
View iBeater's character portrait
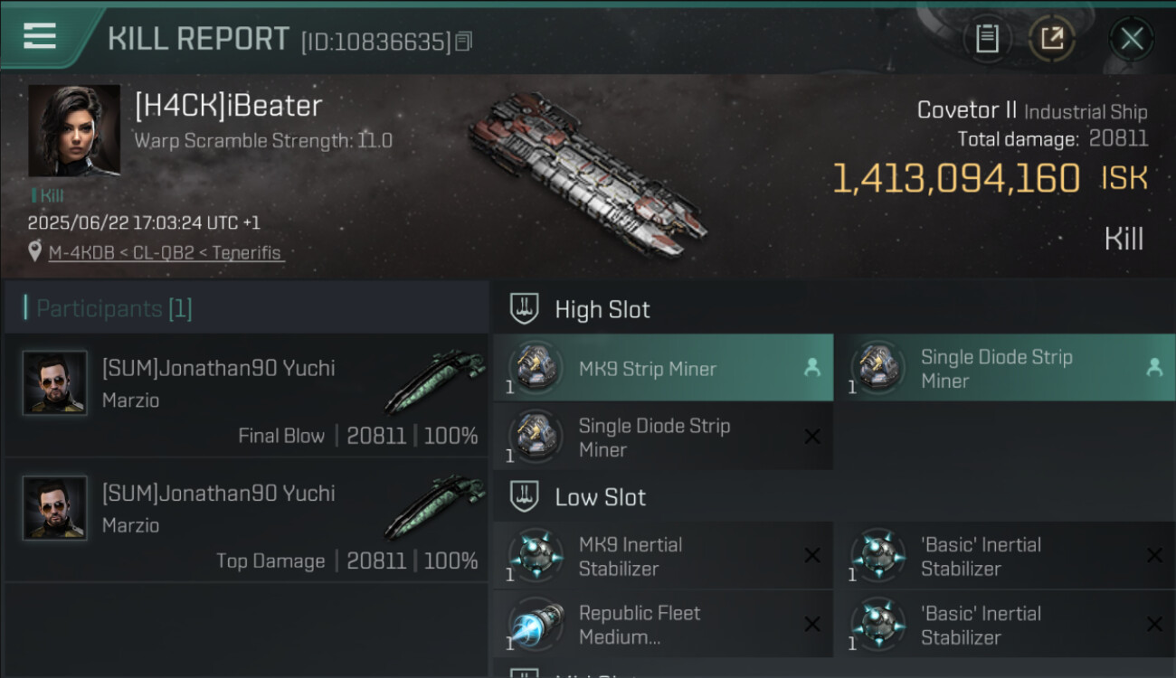point(74,130)
